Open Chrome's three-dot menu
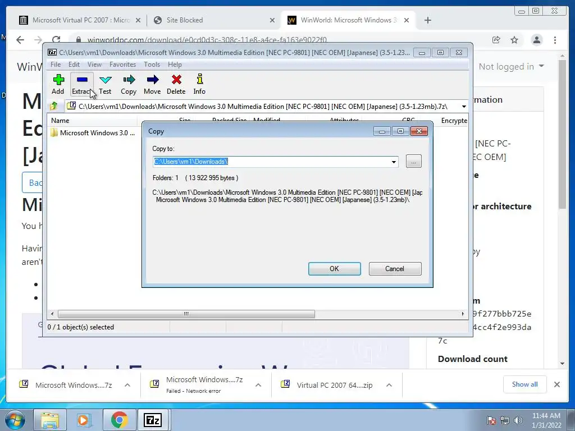 [x=555, y=40]
